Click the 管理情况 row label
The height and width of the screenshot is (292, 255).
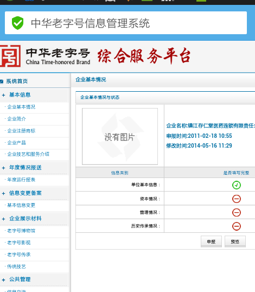point(150,212)
